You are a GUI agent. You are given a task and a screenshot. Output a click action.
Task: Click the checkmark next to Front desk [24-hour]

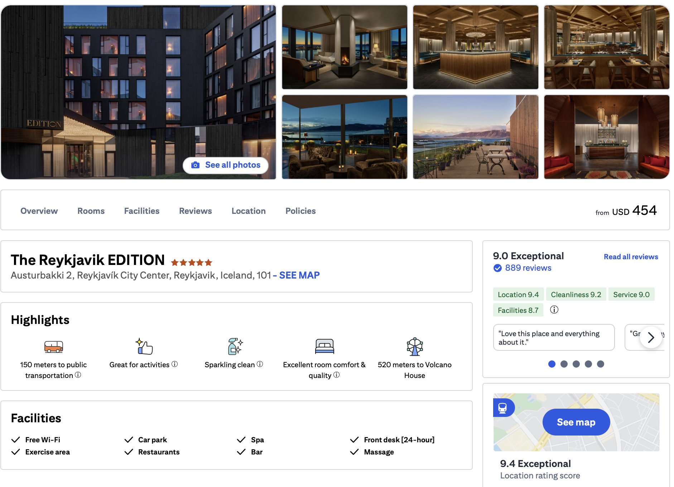355,439
